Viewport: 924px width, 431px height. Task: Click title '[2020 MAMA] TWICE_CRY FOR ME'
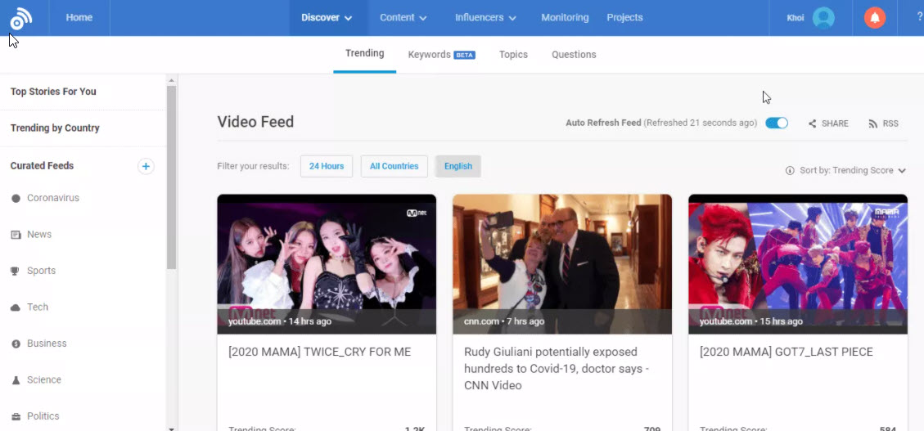click(320, 352)
